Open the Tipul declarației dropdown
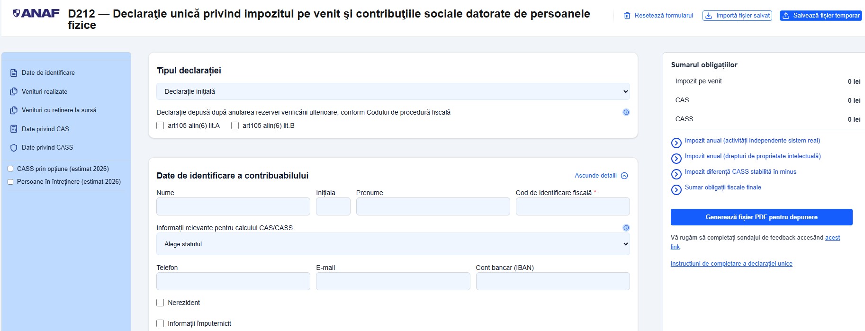This screenshot has width=865, height=331. point(392,91)
